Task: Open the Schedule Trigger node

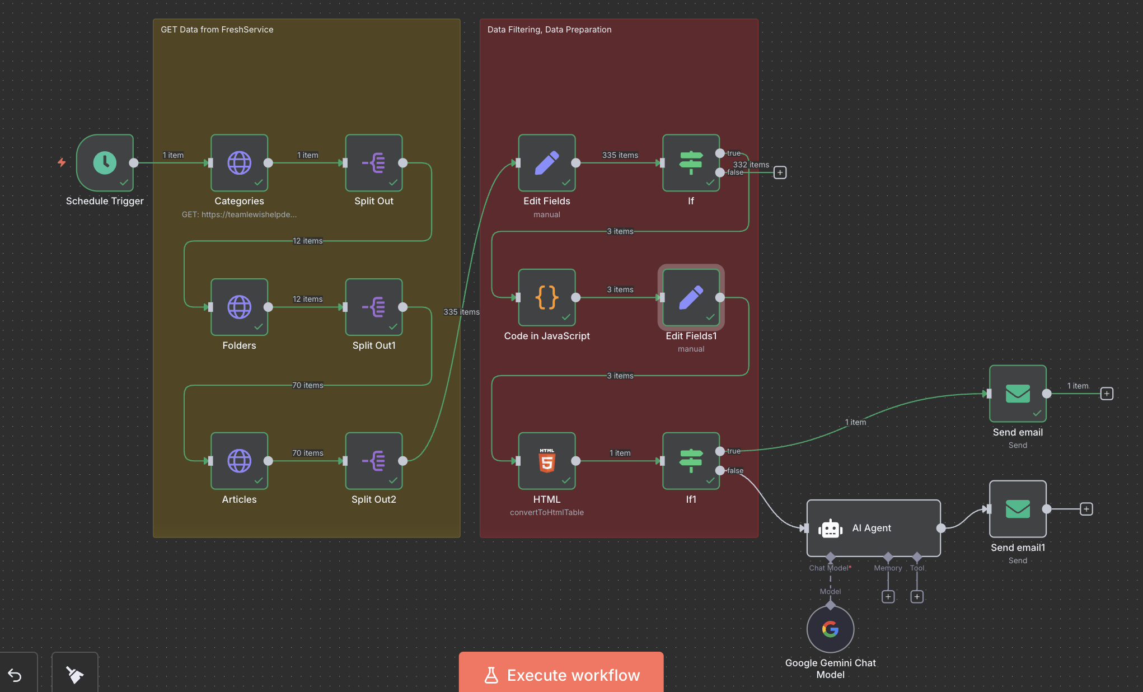Action: (104, 163)
